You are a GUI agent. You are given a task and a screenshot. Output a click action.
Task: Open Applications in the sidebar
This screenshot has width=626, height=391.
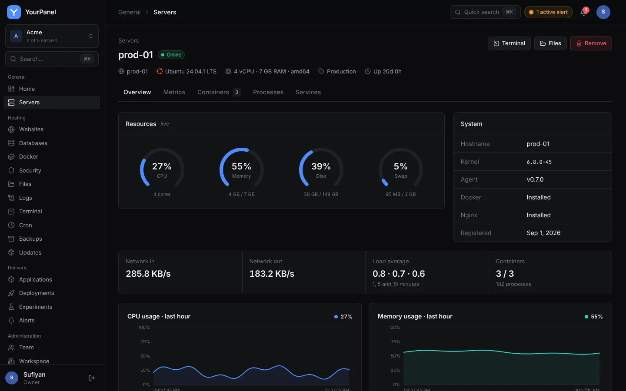[52, 280]
